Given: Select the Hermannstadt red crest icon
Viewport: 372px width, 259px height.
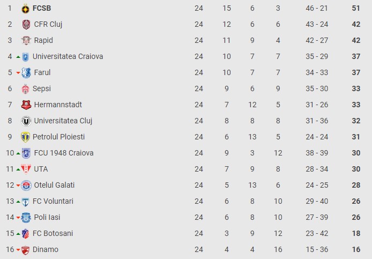Looking at the screenshot, I should coord(26,105).
